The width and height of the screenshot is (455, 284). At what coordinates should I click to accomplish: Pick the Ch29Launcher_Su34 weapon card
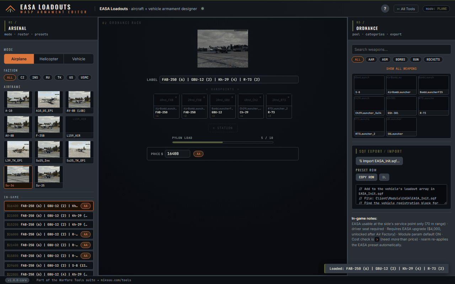pos(369,105)
